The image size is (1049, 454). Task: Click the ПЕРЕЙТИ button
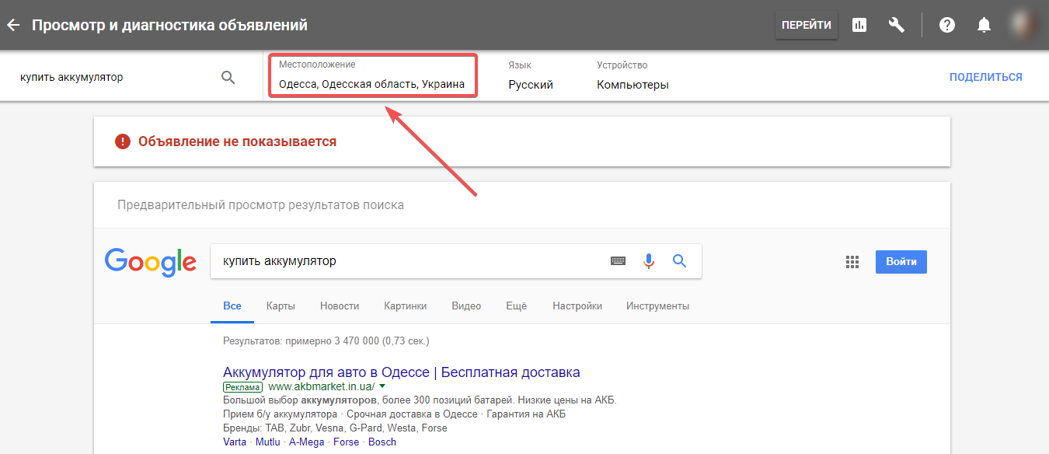[807, 25]
